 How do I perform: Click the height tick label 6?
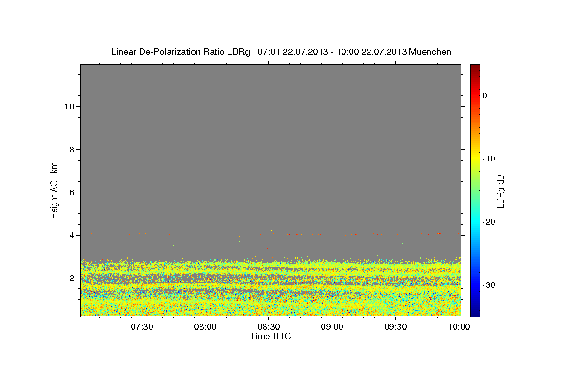(x=72, y=192)
